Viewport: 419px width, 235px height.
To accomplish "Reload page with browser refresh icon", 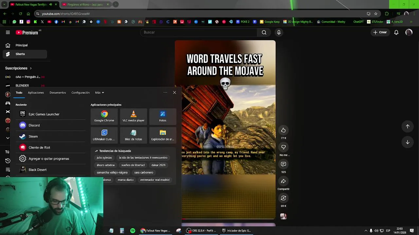I will tap(20, 14).
